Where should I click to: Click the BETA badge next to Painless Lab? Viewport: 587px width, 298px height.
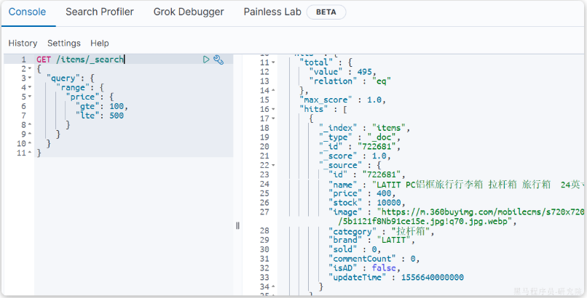[326, 12]
